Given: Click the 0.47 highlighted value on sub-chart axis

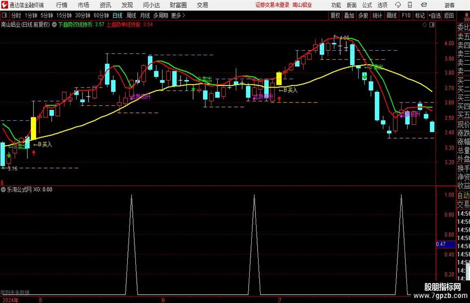Looking at the screenshot, I should 446,244.
